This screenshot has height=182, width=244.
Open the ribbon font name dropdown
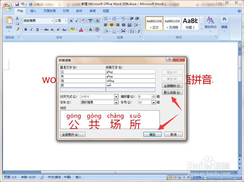(52, 21)
